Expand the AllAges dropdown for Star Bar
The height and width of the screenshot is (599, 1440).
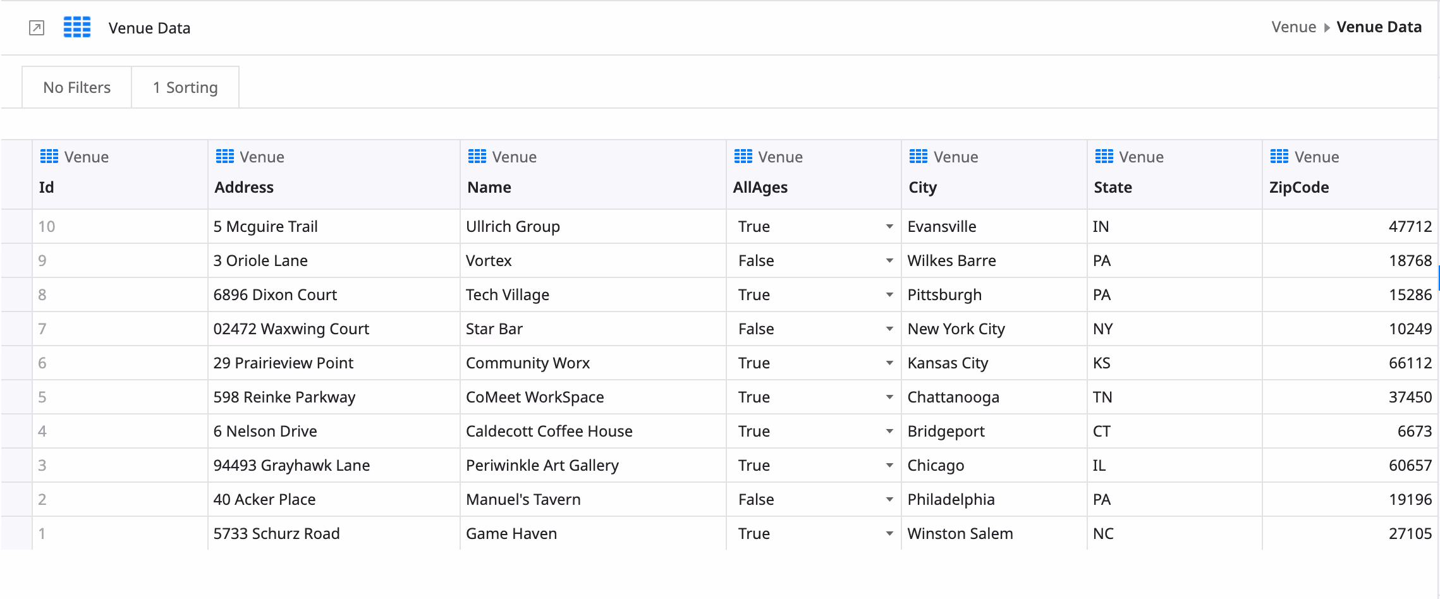888,329
